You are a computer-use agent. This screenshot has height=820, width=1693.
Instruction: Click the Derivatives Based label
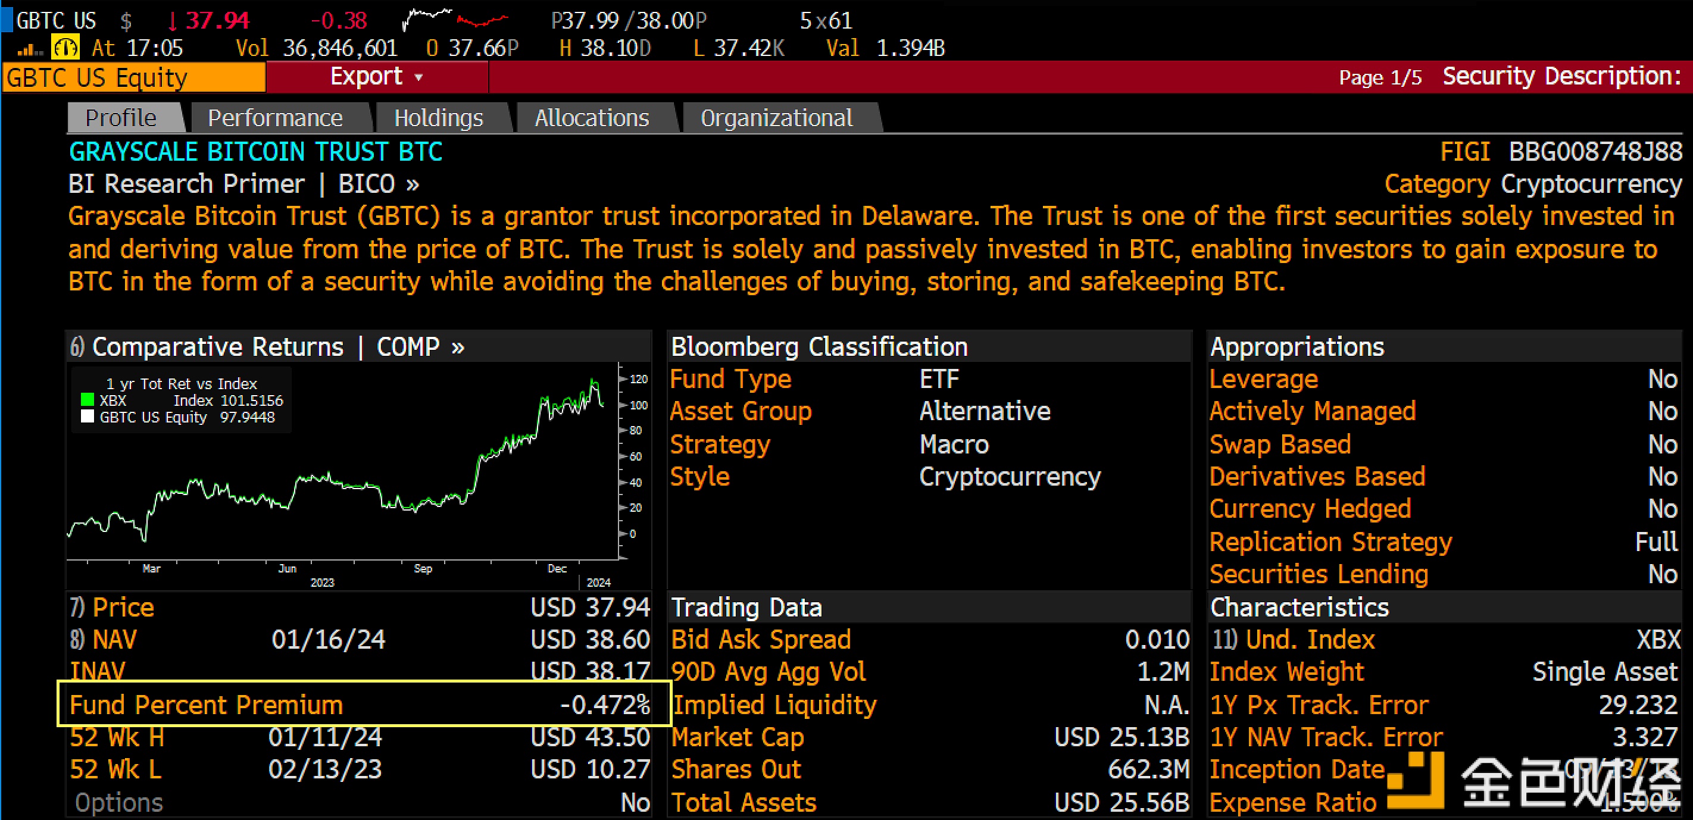(1318, 477)
